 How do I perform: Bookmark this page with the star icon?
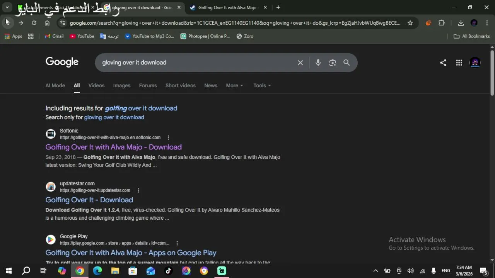coord(410,23)
